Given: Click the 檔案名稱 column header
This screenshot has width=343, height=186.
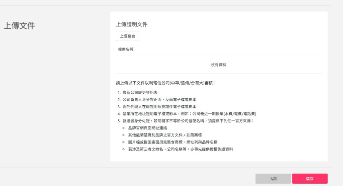Looking at the screenshot, I should pyautogui.click(x=126, y=49).
